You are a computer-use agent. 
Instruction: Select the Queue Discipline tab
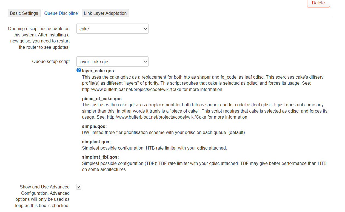point(61,13)
